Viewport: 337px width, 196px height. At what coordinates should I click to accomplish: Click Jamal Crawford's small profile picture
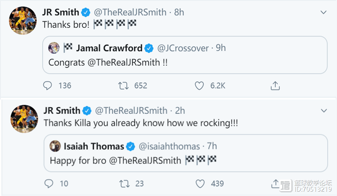point(54,48)
